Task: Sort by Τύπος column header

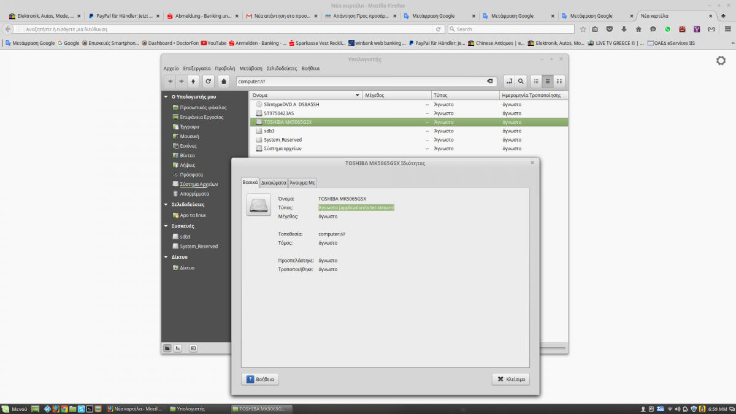Action: pos(466,96)
